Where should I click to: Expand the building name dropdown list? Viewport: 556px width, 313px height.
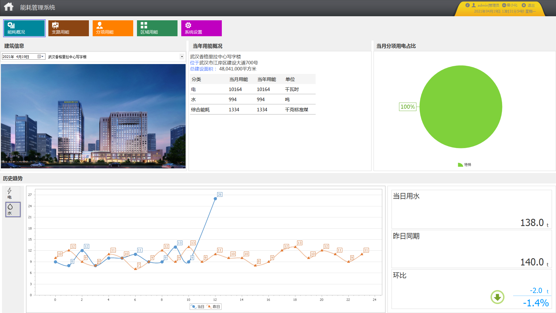coord(182,57)
